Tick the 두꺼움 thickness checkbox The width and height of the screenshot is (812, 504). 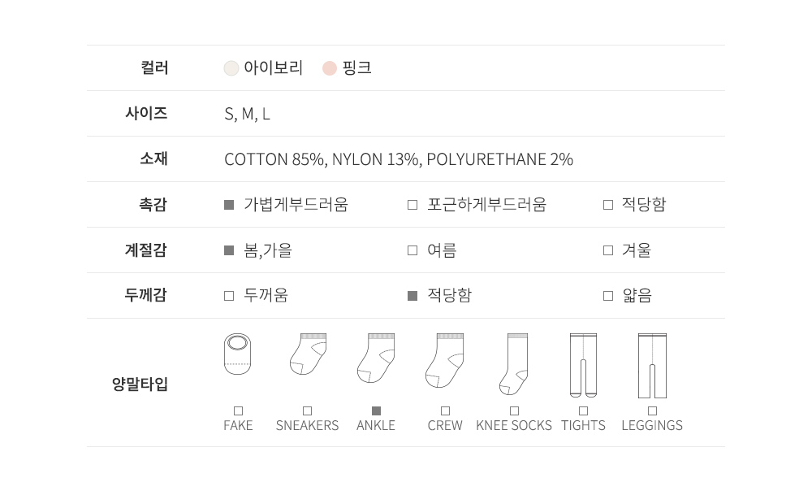(229, 296)
